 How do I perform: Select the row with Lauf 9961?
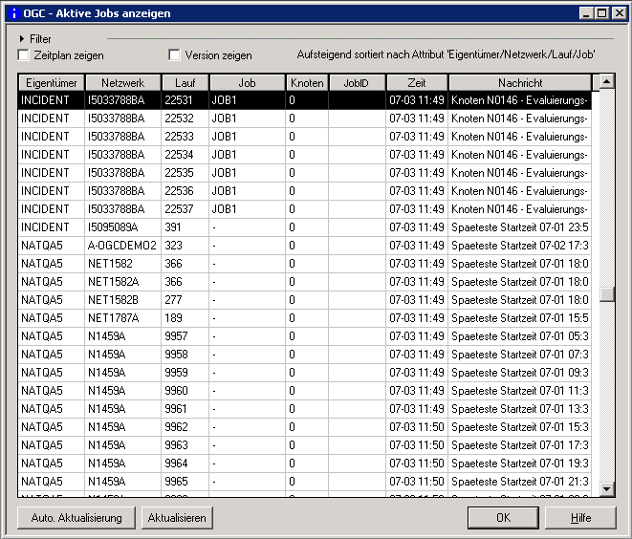pyautogui.click(x=305, y=408)
